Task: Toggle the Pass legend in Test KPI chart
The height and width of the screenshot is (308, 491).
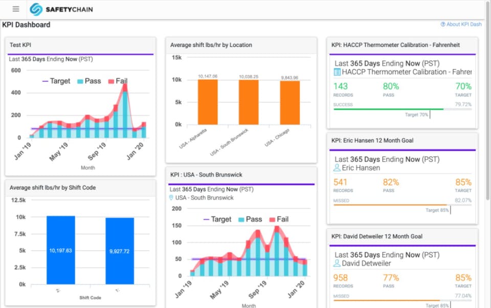Action: (x=89, y=81)
